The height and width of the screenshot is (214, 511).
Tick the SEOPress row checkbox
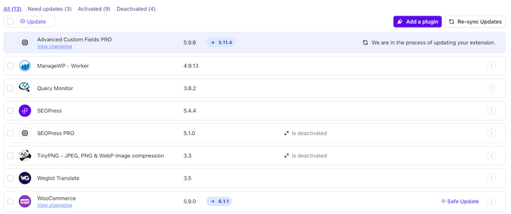pos(10,110)
